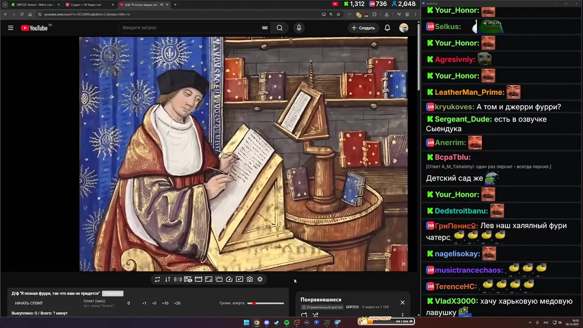The height and width of the screenshot is (328, 583).
Task: Open the on-screen keyboard in search box
Action: (x=265, y=28)
